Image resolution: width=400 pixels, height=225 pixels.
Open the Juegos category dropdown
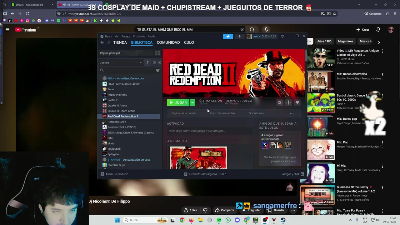tap(121, 62)
